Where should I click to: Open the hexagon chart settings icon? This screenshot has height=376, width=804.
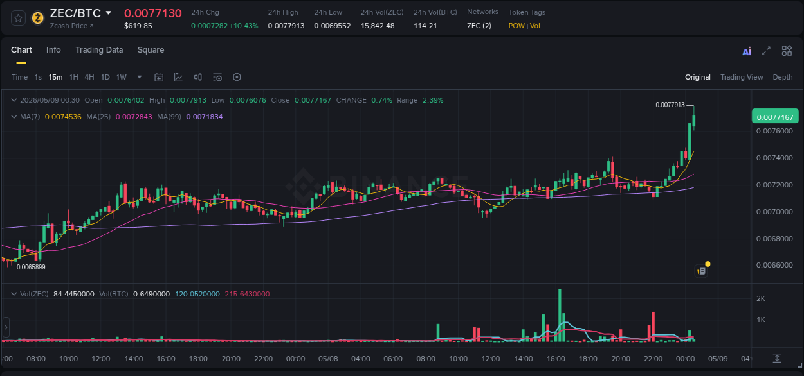[x=237, y=77]
